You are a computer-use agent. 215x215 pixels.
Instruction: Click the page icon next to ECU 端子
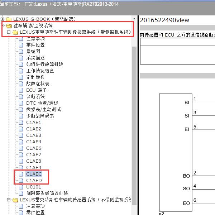coord(21,90)
